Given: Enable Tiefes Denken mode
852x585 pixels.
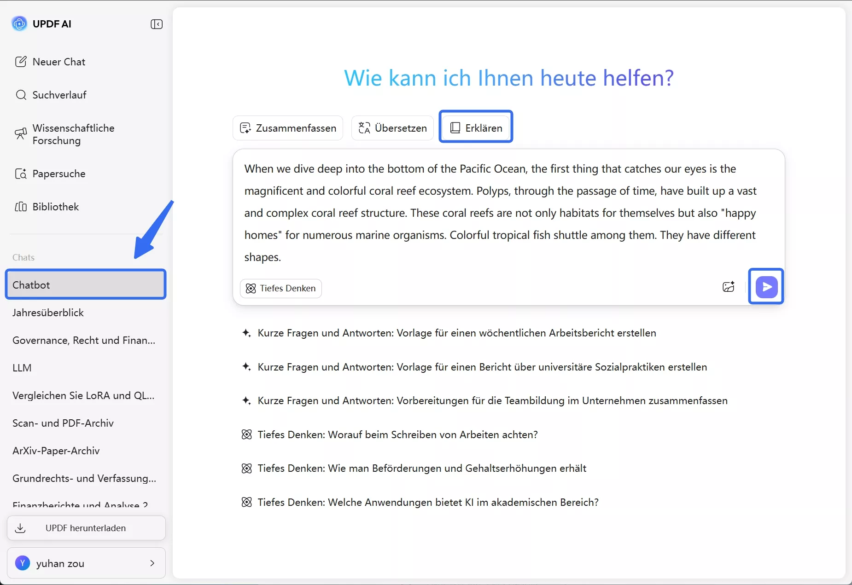Looking at the screenshot, I should (281, 289).
